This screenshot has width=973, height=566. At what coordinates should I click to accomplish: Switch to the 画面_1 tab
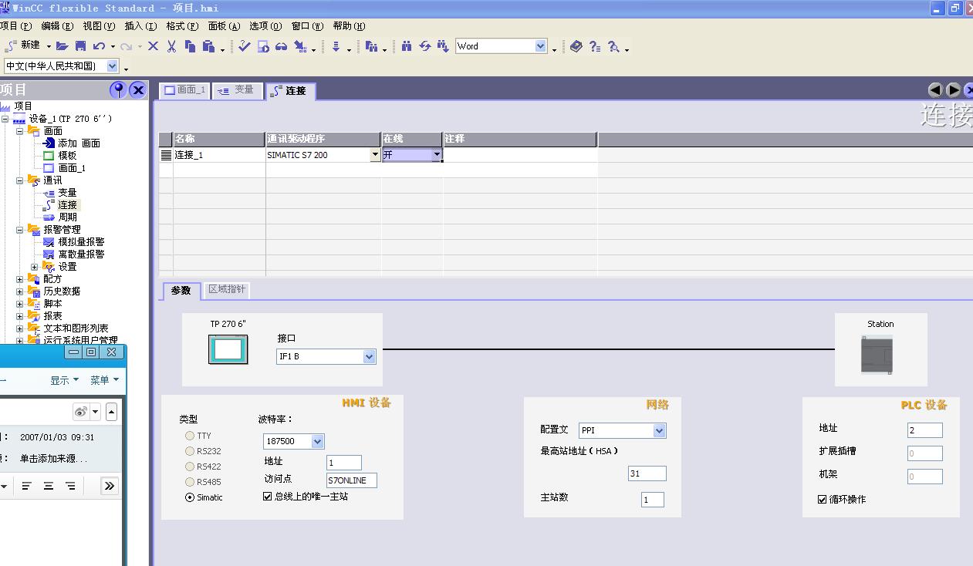click(184, 90)
